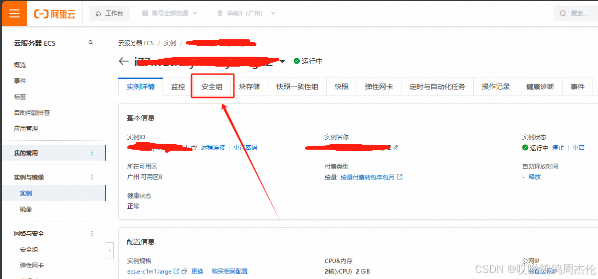Open 弹性网卡 in the sidebar

pos(32,265)
